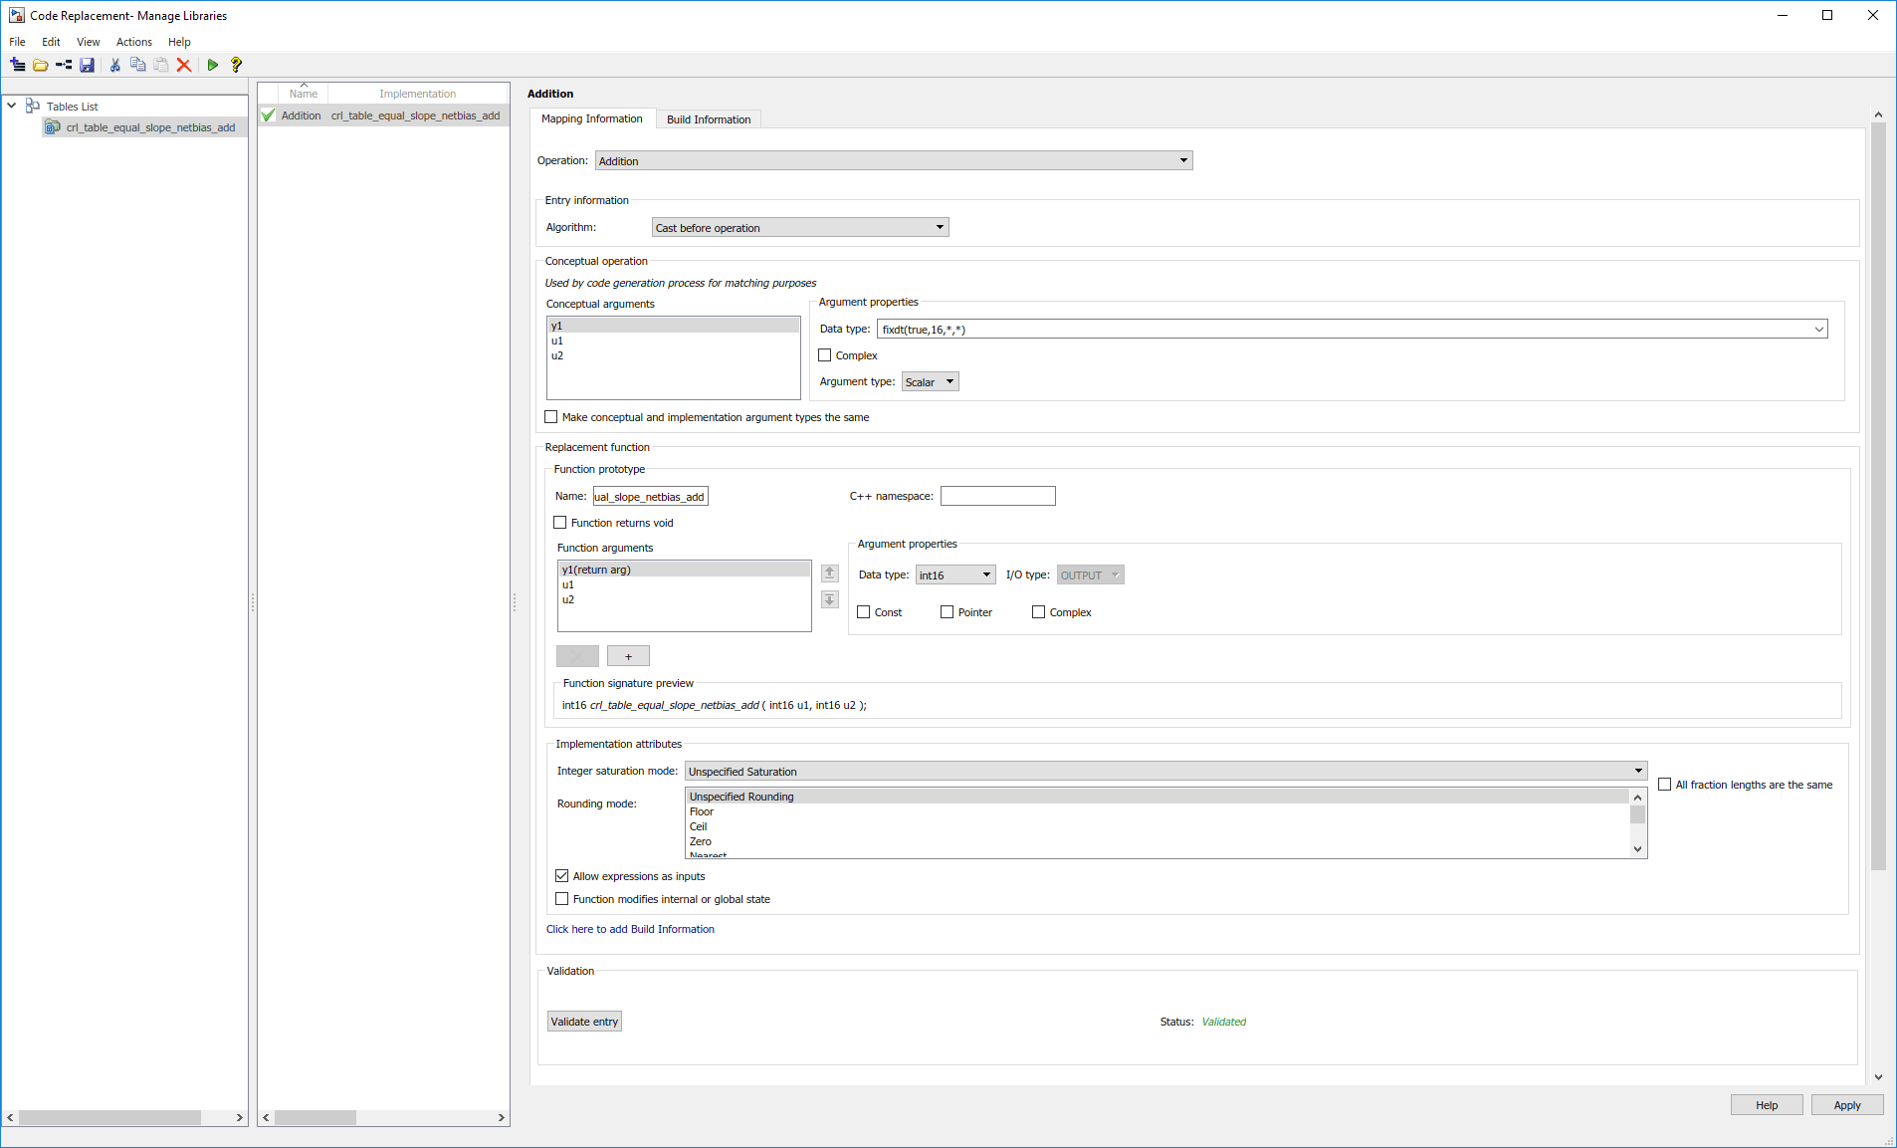Enable Make conceptual and implementation argument types the same

coord(550,417)
